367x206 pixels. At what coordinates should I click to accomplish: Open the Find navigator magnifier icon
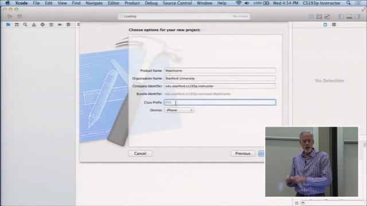tap(25, 25)
